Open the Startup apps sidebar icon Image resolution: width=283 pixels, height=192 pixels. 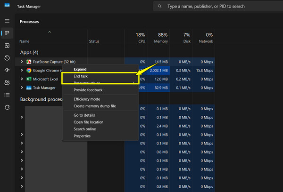[x=7, y=70]
